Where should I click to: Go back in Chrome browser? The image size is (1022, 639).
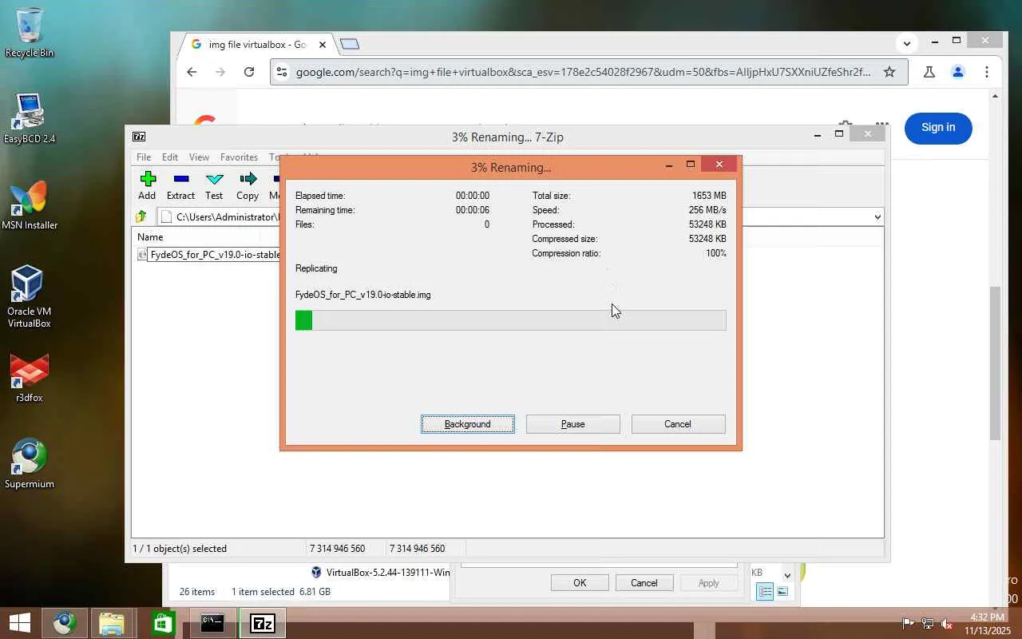click(192, 72)
